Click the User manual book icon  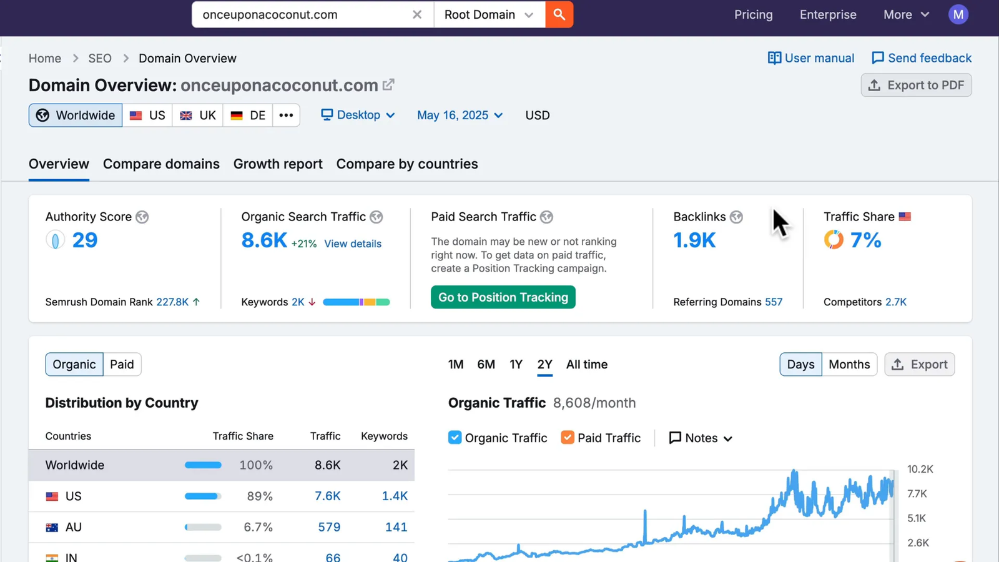[x=774, y=58]
